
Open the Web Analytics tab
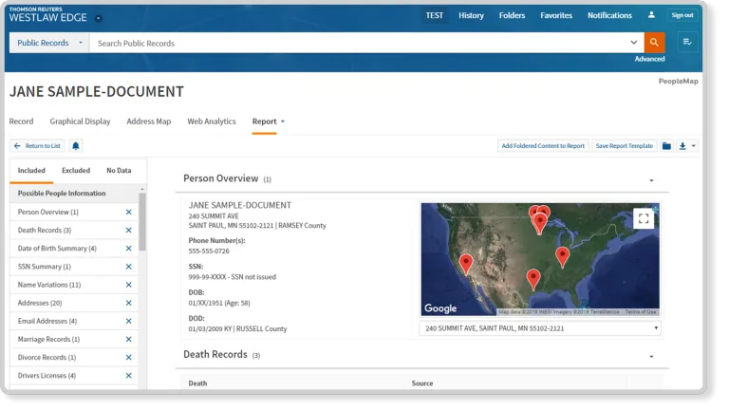tap(211, 121)
